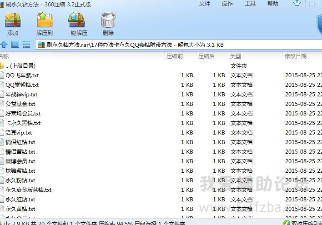The width and height of the screenshot is (322, 225).
Task: Click file icon beside 微博会员.txt
Action: point(2,161)
